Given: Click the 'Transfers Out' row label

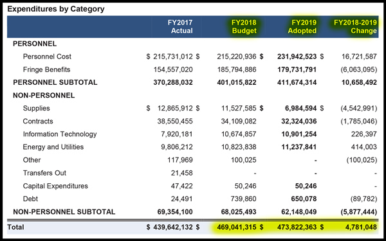Looking at the screenshot, I should (44, 173).
